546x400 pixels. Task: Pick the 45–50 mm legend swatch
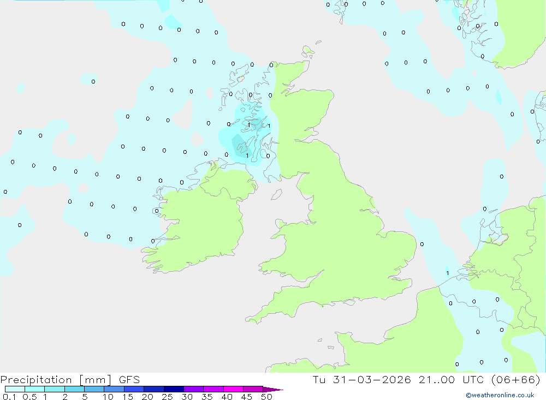(253, 389)
